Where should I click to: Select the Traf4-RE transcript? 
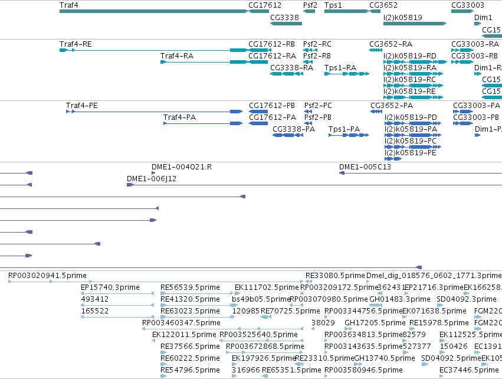tap(154, 50)
